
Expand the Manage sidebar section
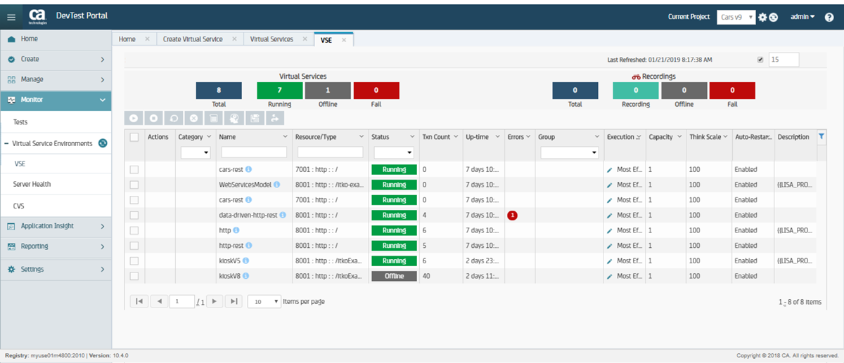coord(56,80)
